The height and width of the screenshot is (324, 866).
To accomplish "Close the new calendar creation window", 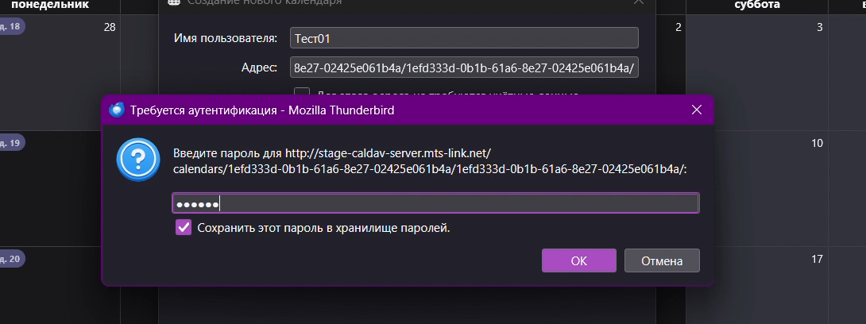I will click(x=639, y=2).
